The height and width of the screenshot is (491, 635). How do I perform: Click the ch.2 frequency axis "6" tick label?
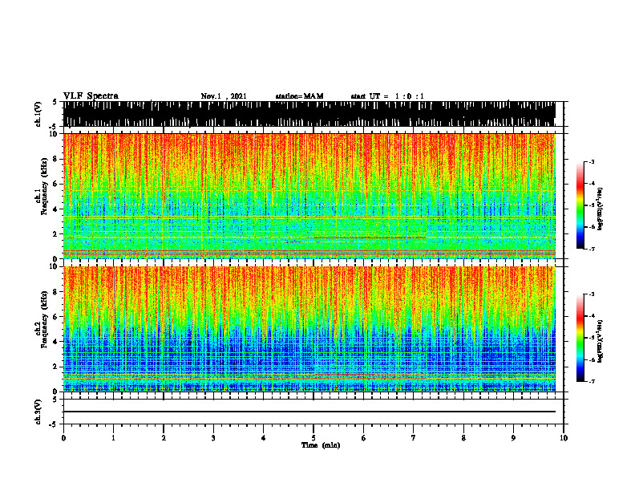[56, 317]
